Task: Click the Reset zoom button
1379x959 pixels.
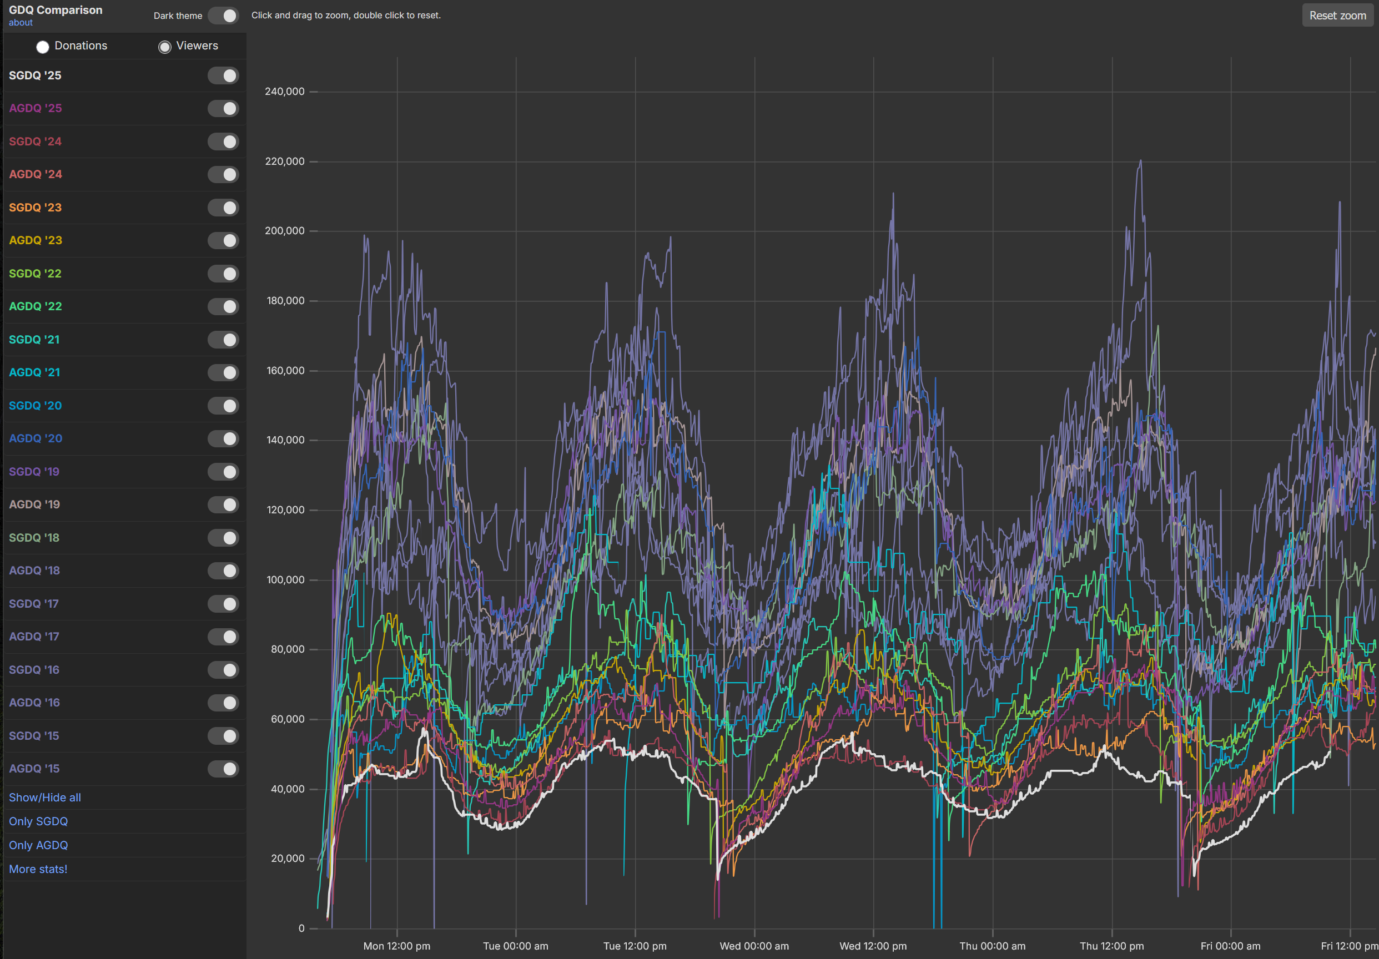Action: (1337, 16)
